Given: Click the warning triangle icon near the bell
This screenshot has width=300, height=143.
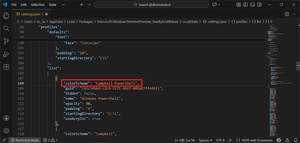Looking at the screenshot, I should click(287, 140).
